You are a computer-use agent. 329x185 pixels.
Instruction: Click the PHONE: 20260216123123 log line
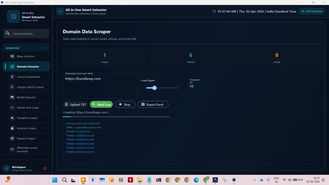tap(80, 152)
